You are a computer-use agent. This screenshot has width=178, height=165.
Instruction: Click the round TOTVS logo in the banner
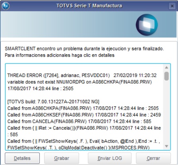(147, 25)
